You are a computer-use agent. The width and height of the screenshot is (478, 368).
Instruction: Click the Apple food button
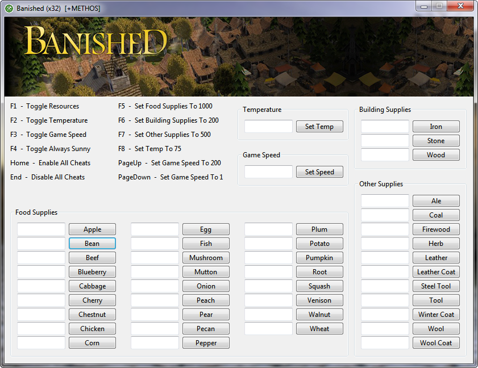click(93, 229)
